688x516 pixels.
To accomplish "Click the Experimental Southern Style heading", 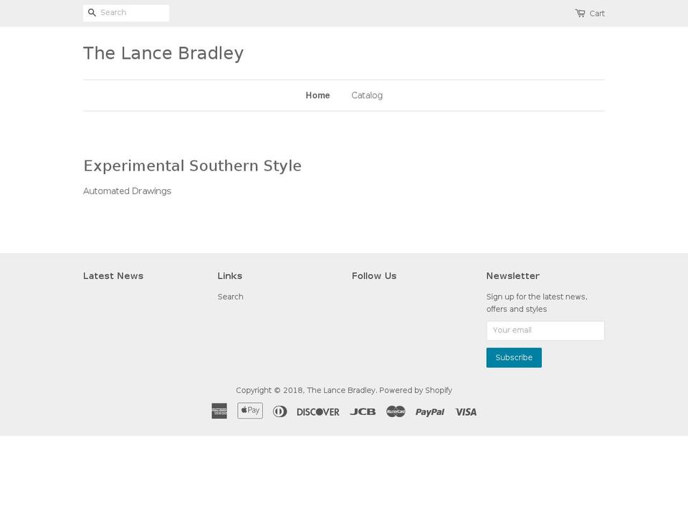I will pos(192,166).
